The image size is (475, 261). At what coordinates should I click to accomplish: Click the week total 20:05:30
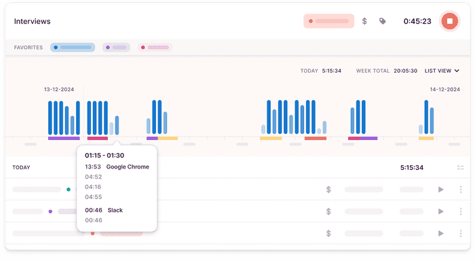(405, 71)
